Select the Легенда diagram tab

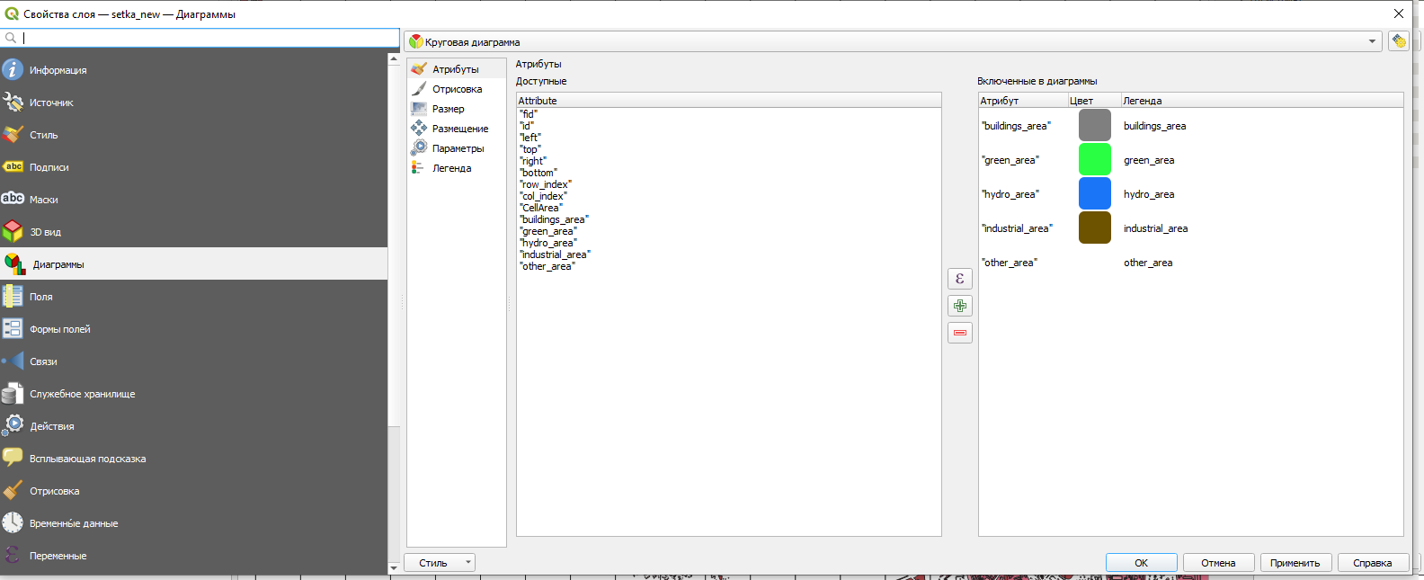pos(451,168)
